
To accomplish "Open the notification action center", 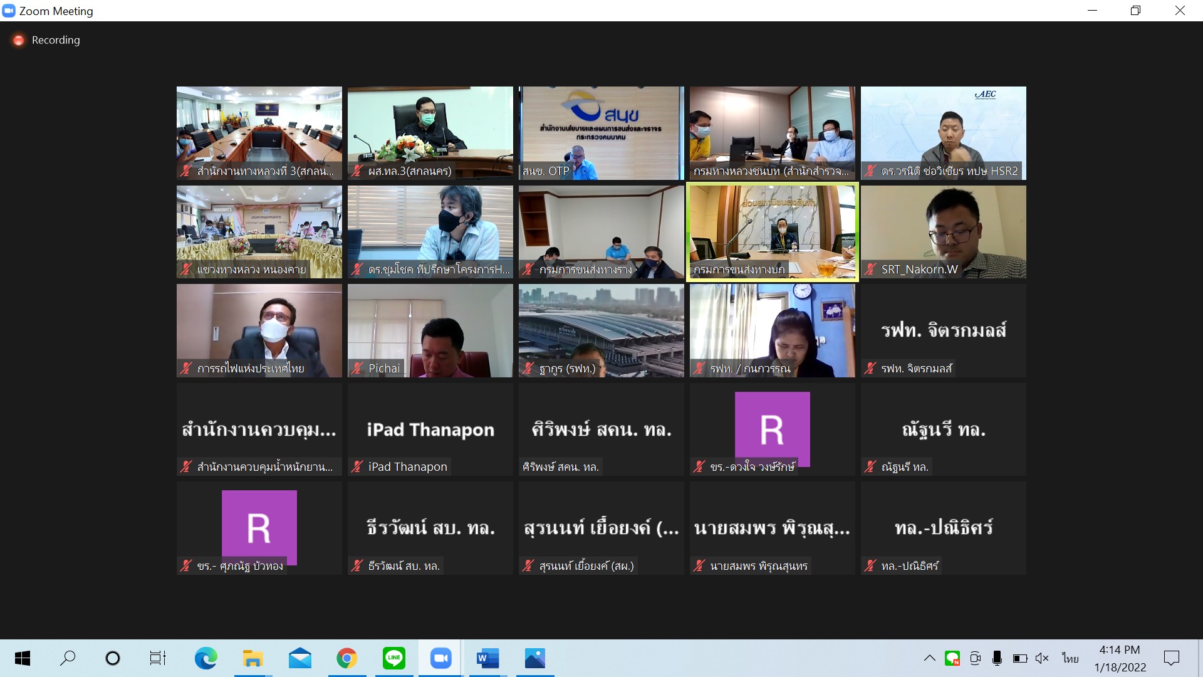I will tap(1171, 658).
